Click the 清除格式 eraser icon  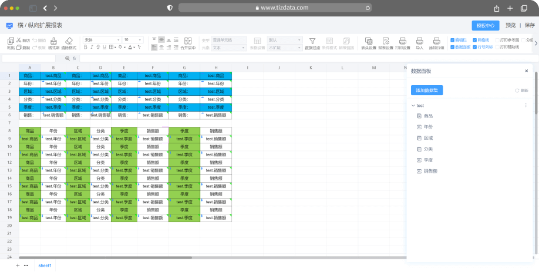pos(69,41)
